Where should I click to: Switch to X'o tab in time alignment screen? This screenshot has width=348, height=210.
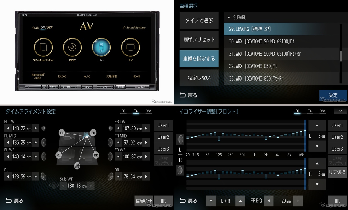click(x=148, y=111)
